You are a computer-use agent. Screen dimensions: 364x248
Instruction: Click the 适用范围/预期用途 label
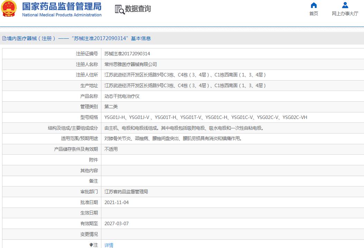point(79,138)
